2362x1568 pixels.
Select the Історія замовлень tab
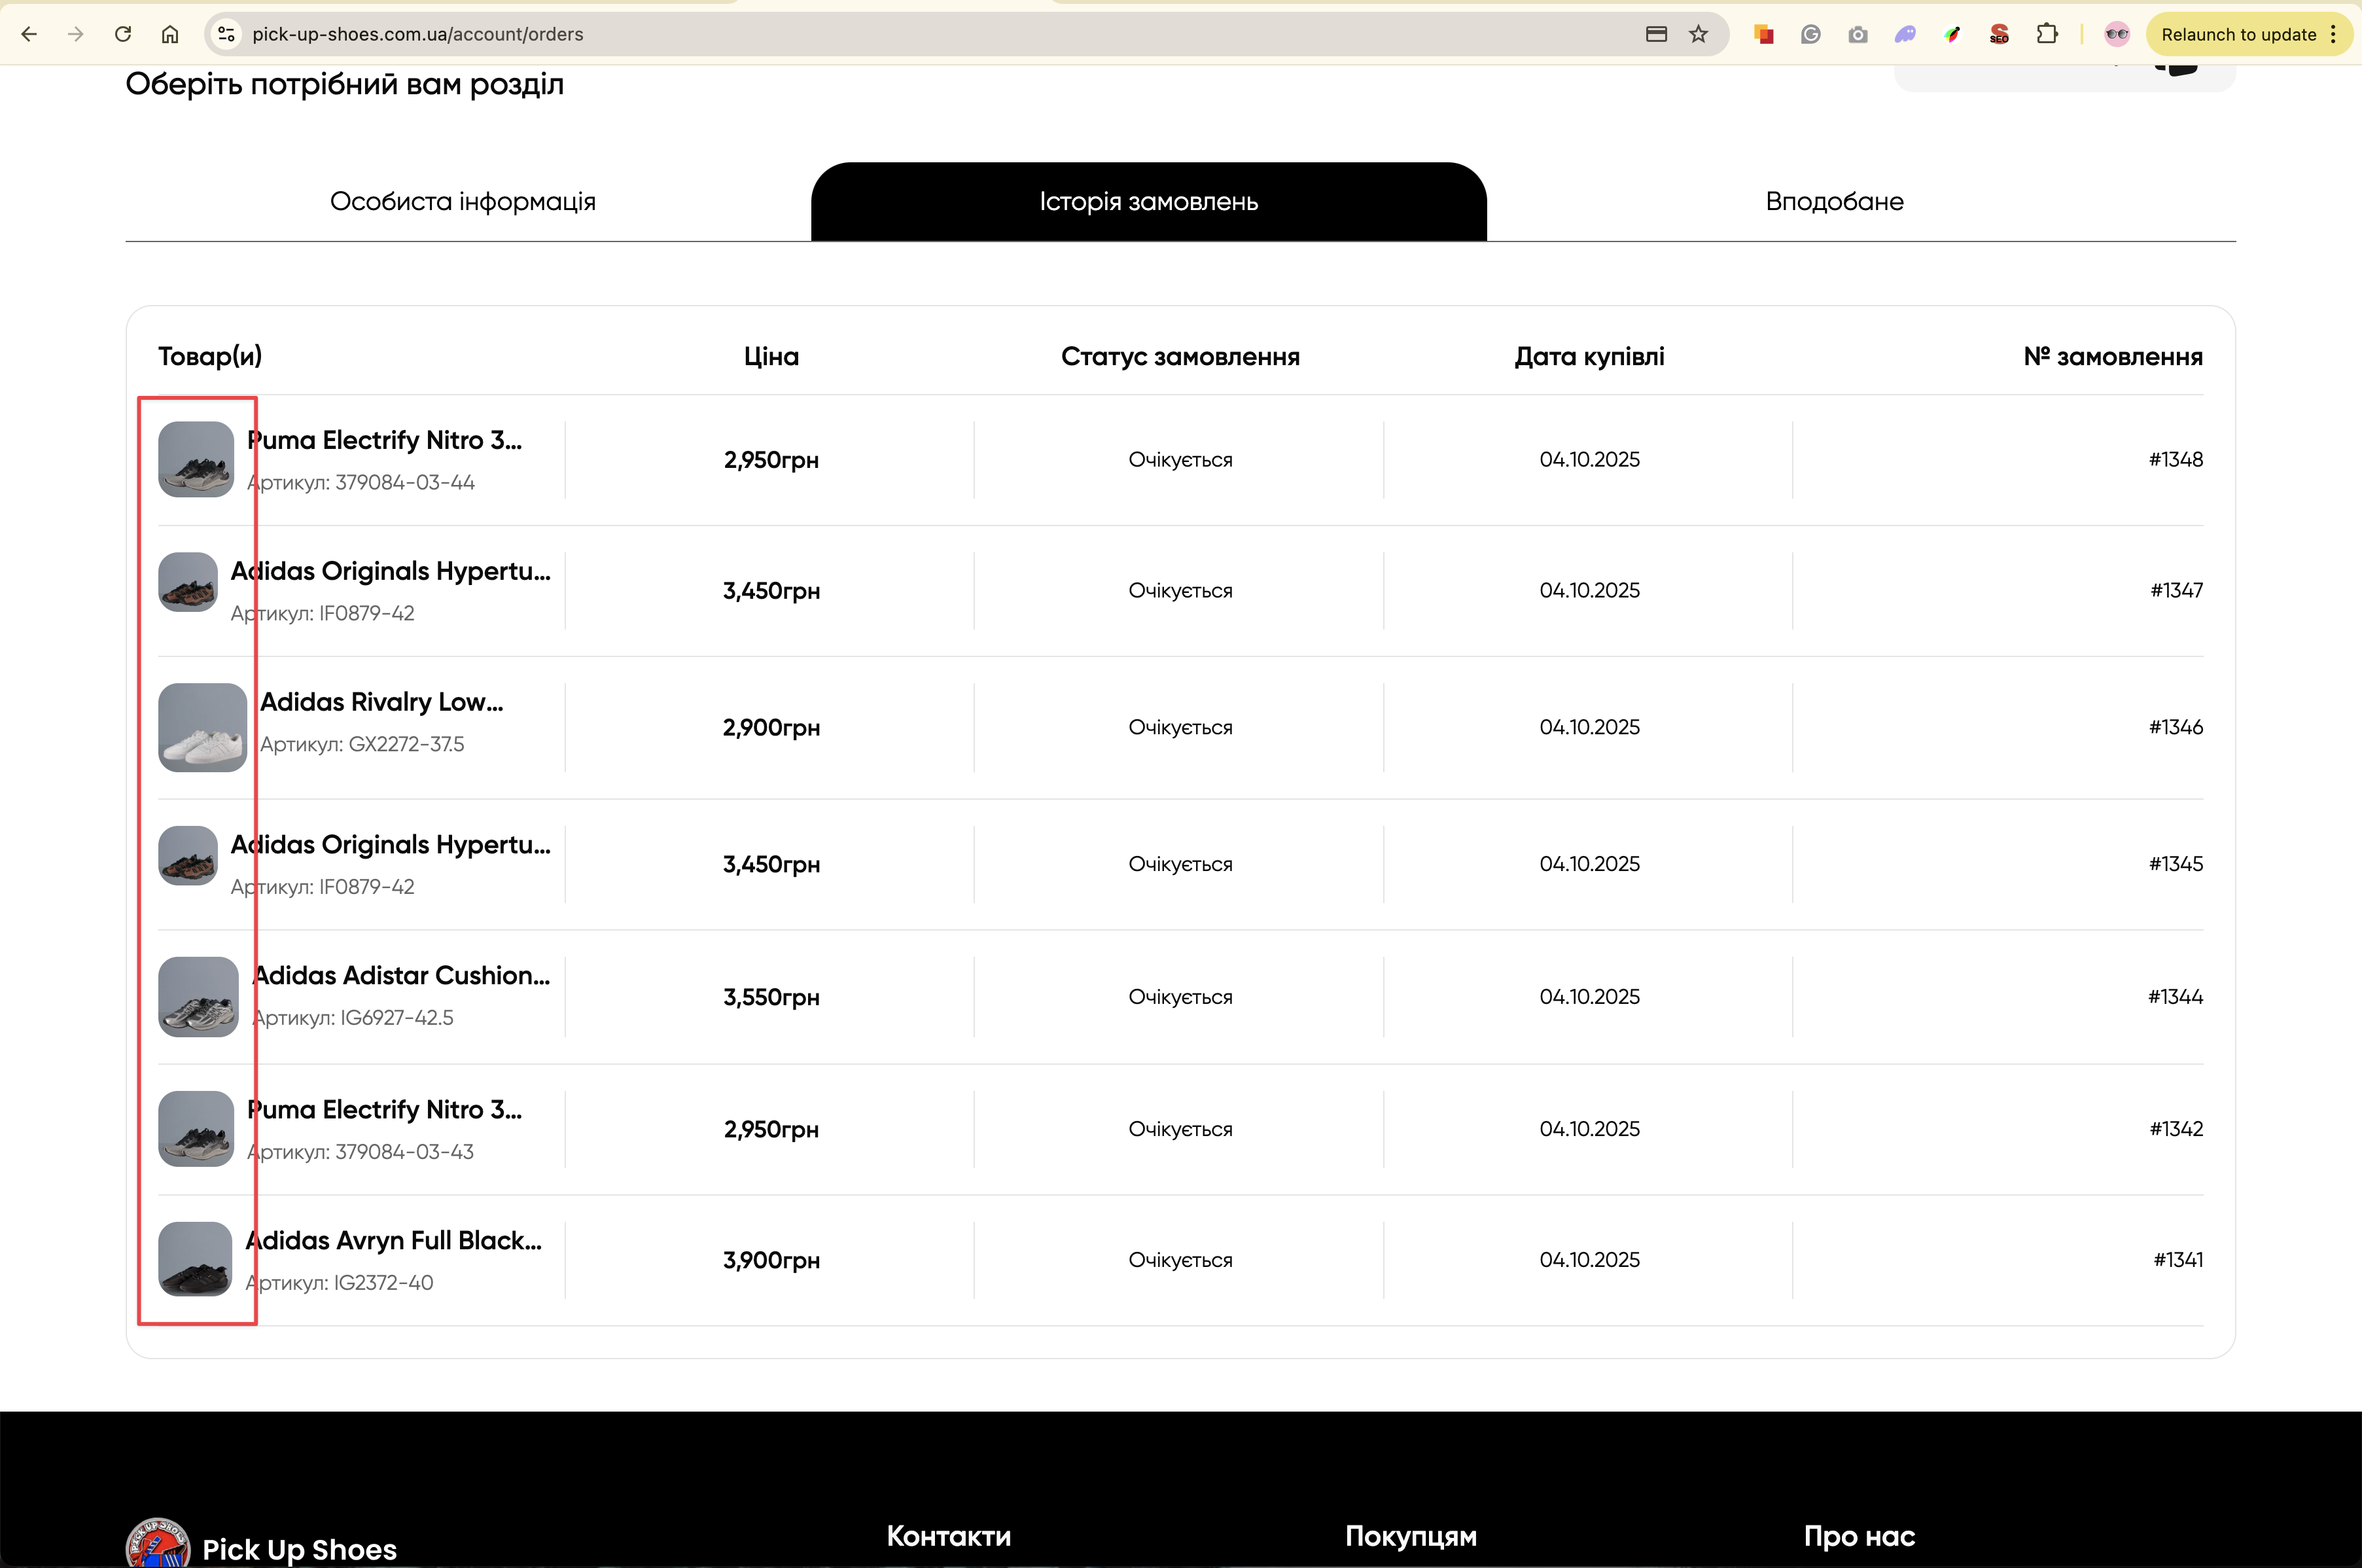[x=1148, y=201]
